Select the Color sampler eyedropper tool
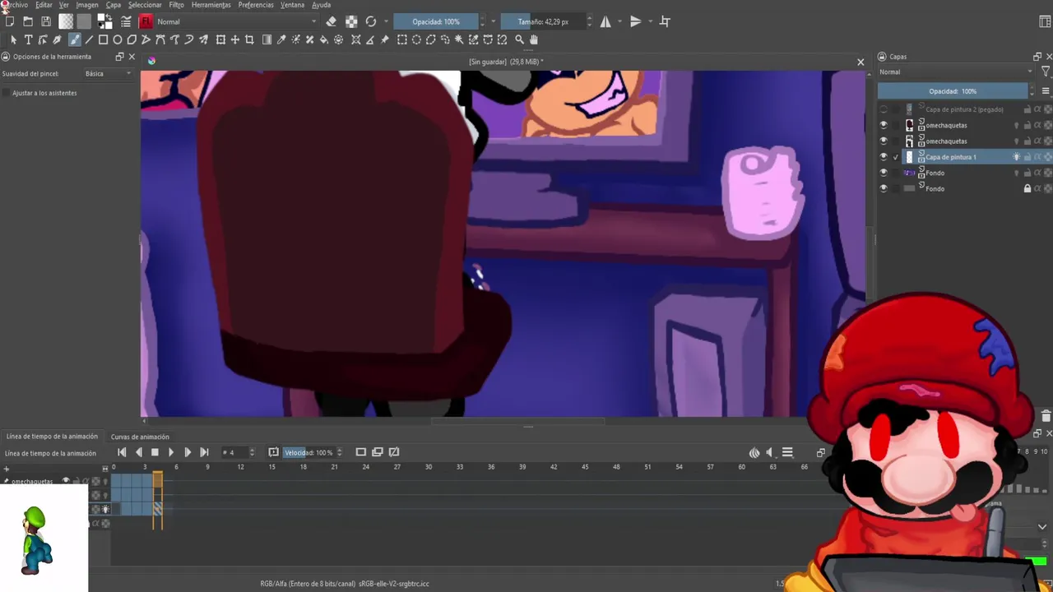The width and height of the screenshot is (1053, 592). (281, 39)
